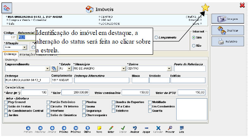The width and height of the screenshot is (249, 137).
Task: Select Internet Não radio option
Action: (194, 46)
